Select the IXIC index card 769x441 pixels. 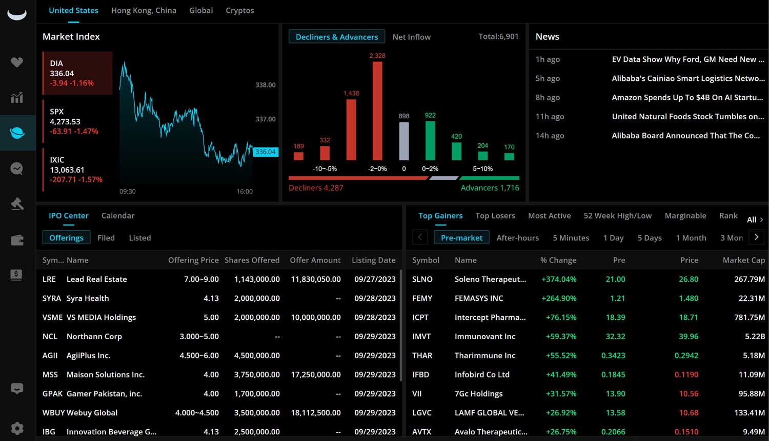77,169
